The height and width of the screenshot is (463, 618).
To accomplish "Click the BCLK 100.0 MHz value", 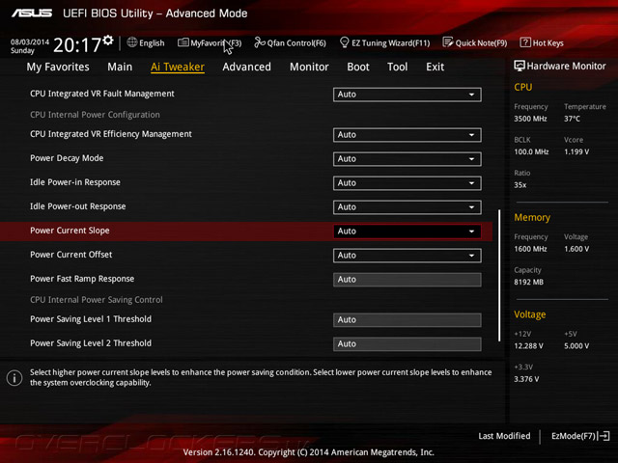I will click(531, 151).
